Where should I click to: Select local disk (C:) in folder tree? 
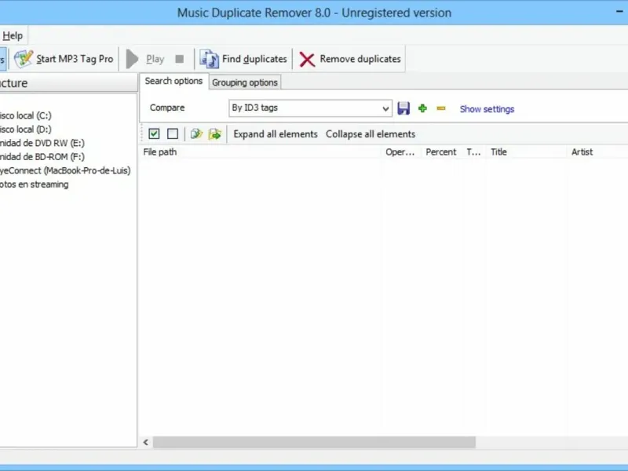[x=25, y=115]
